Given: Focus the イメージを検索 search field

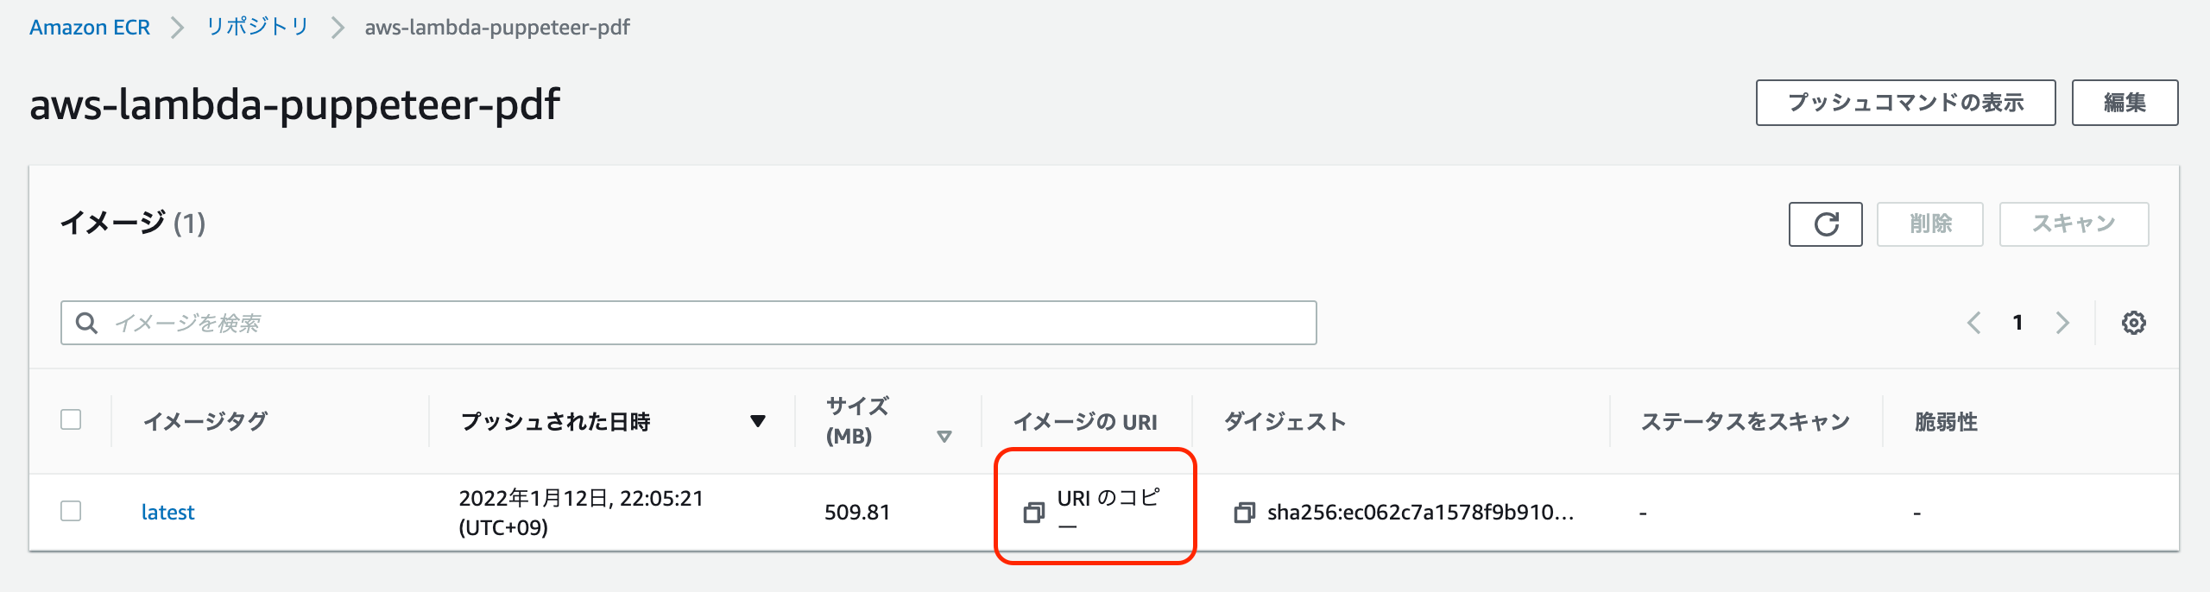Looking at the screenshot, I should pyautogui.click(x=688, y=323).
